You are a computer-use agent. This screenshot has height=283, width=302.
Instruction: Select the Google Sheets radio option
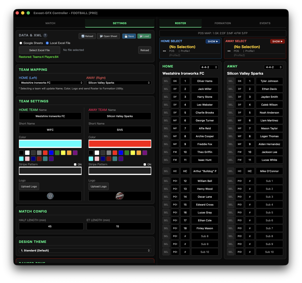[21, 43]
